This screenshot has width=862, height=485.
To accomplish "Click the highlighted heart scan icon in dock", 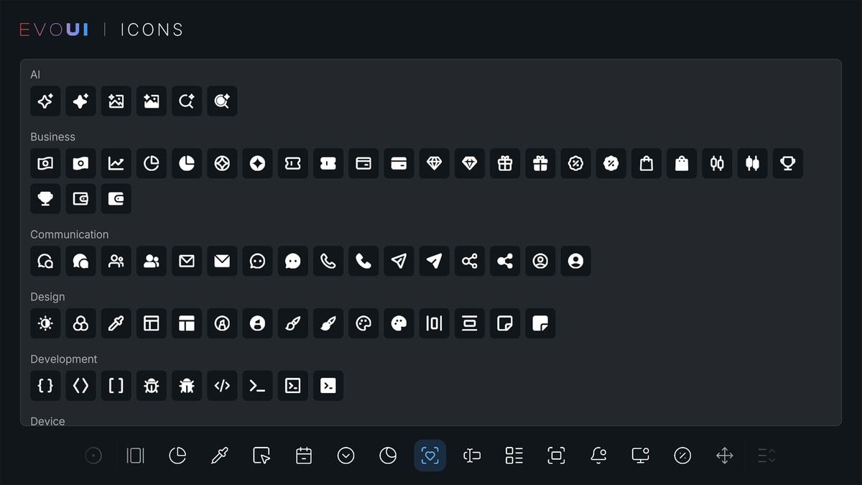I will click(x=430, y=456).
